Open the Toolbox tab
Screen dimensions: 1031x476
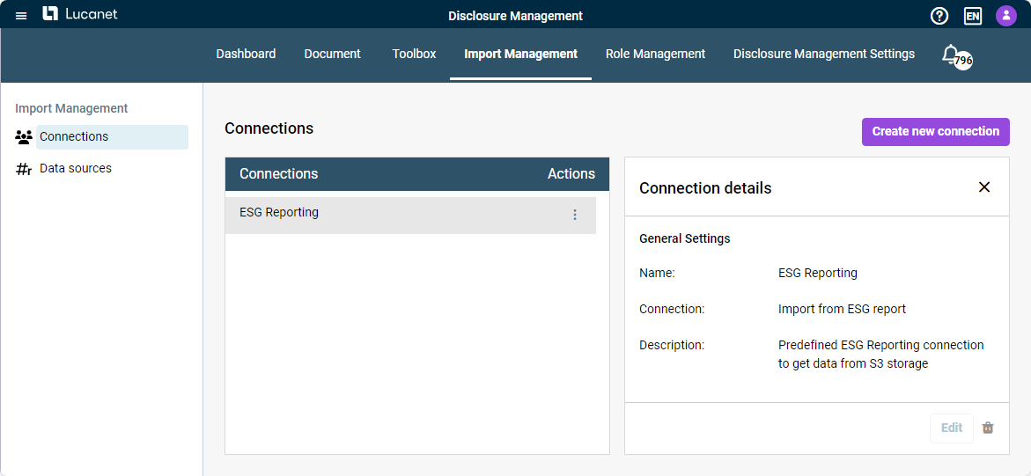pyautogui.click(x=414, y=54)
